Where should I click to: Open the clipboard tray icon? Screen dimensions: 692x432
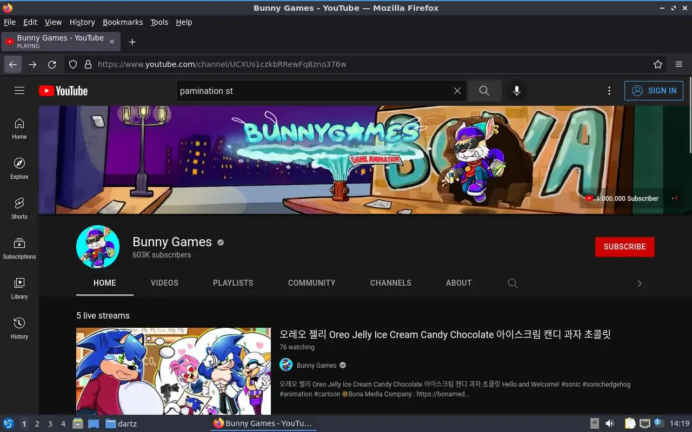pyautogui.click(x=630, y=423)
